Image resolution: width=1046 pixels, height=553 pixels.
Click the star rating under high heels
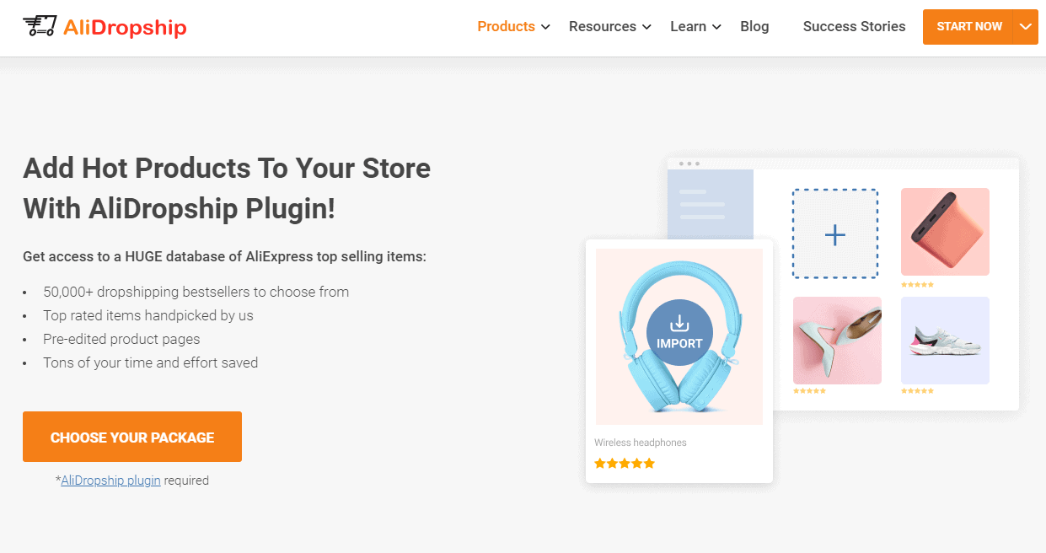pyautogui.click(x=809, y=391)
